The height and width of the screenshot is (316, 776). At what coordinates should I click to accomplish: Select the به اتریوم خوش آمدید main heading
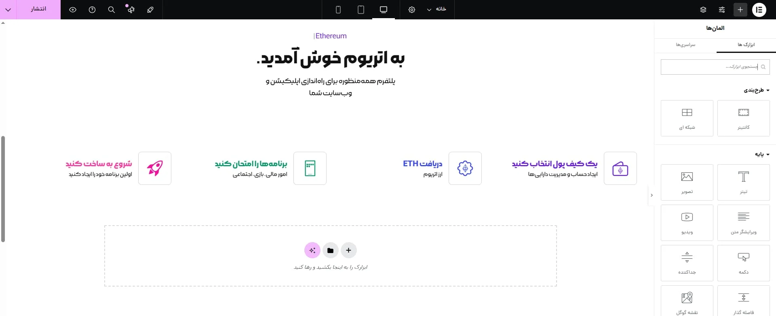pos(331,58)
